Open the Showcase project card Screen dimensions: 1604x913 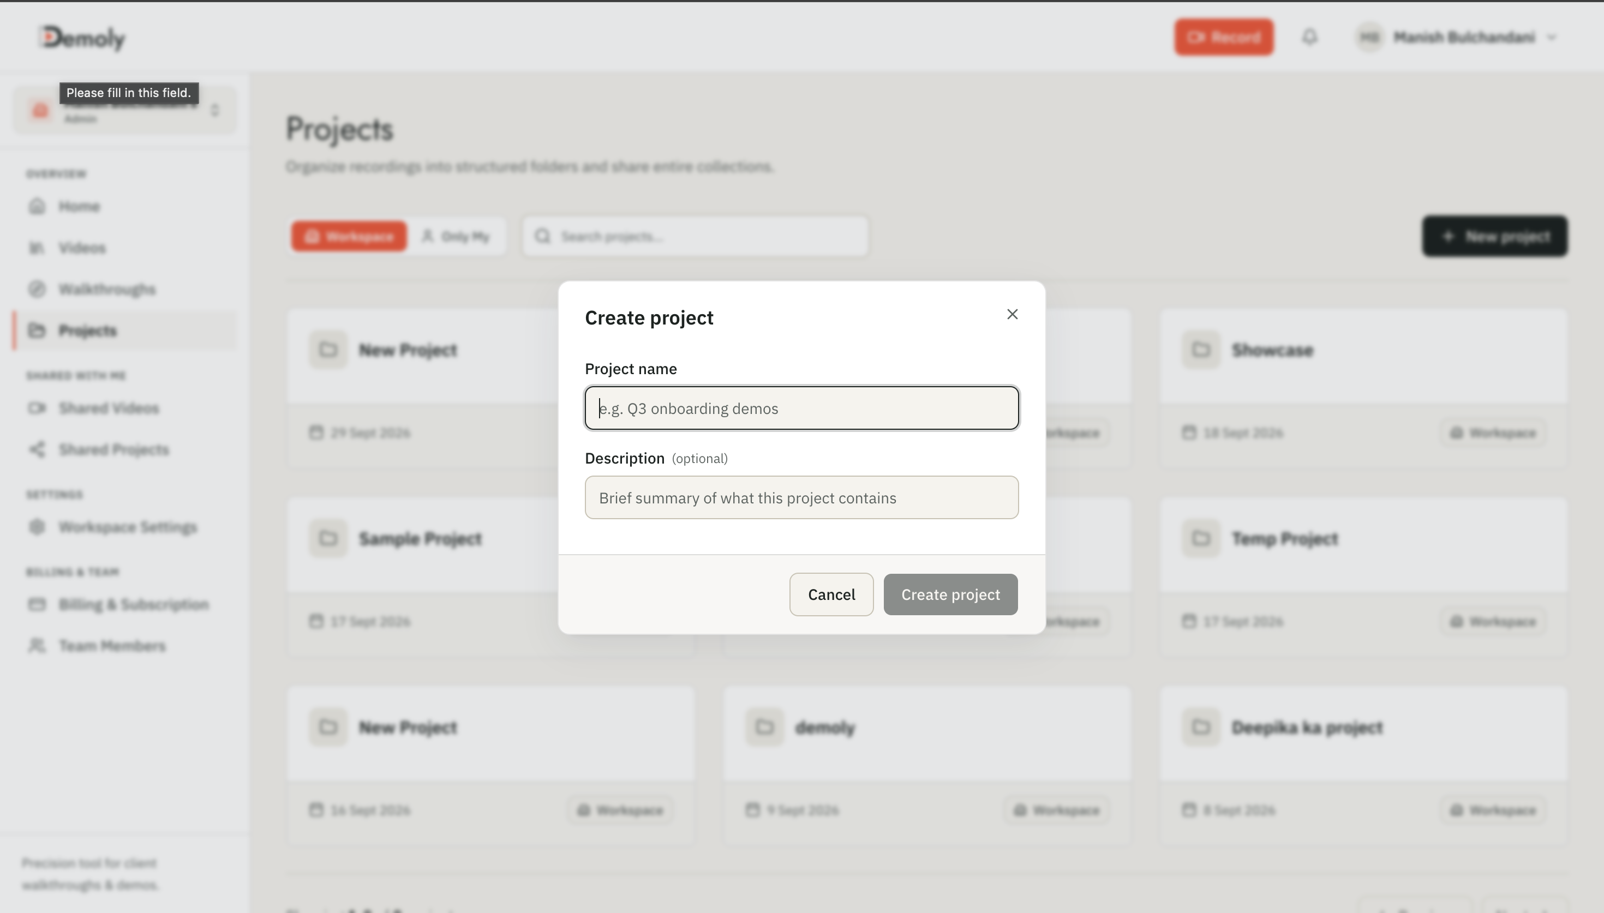(1363, 388)
